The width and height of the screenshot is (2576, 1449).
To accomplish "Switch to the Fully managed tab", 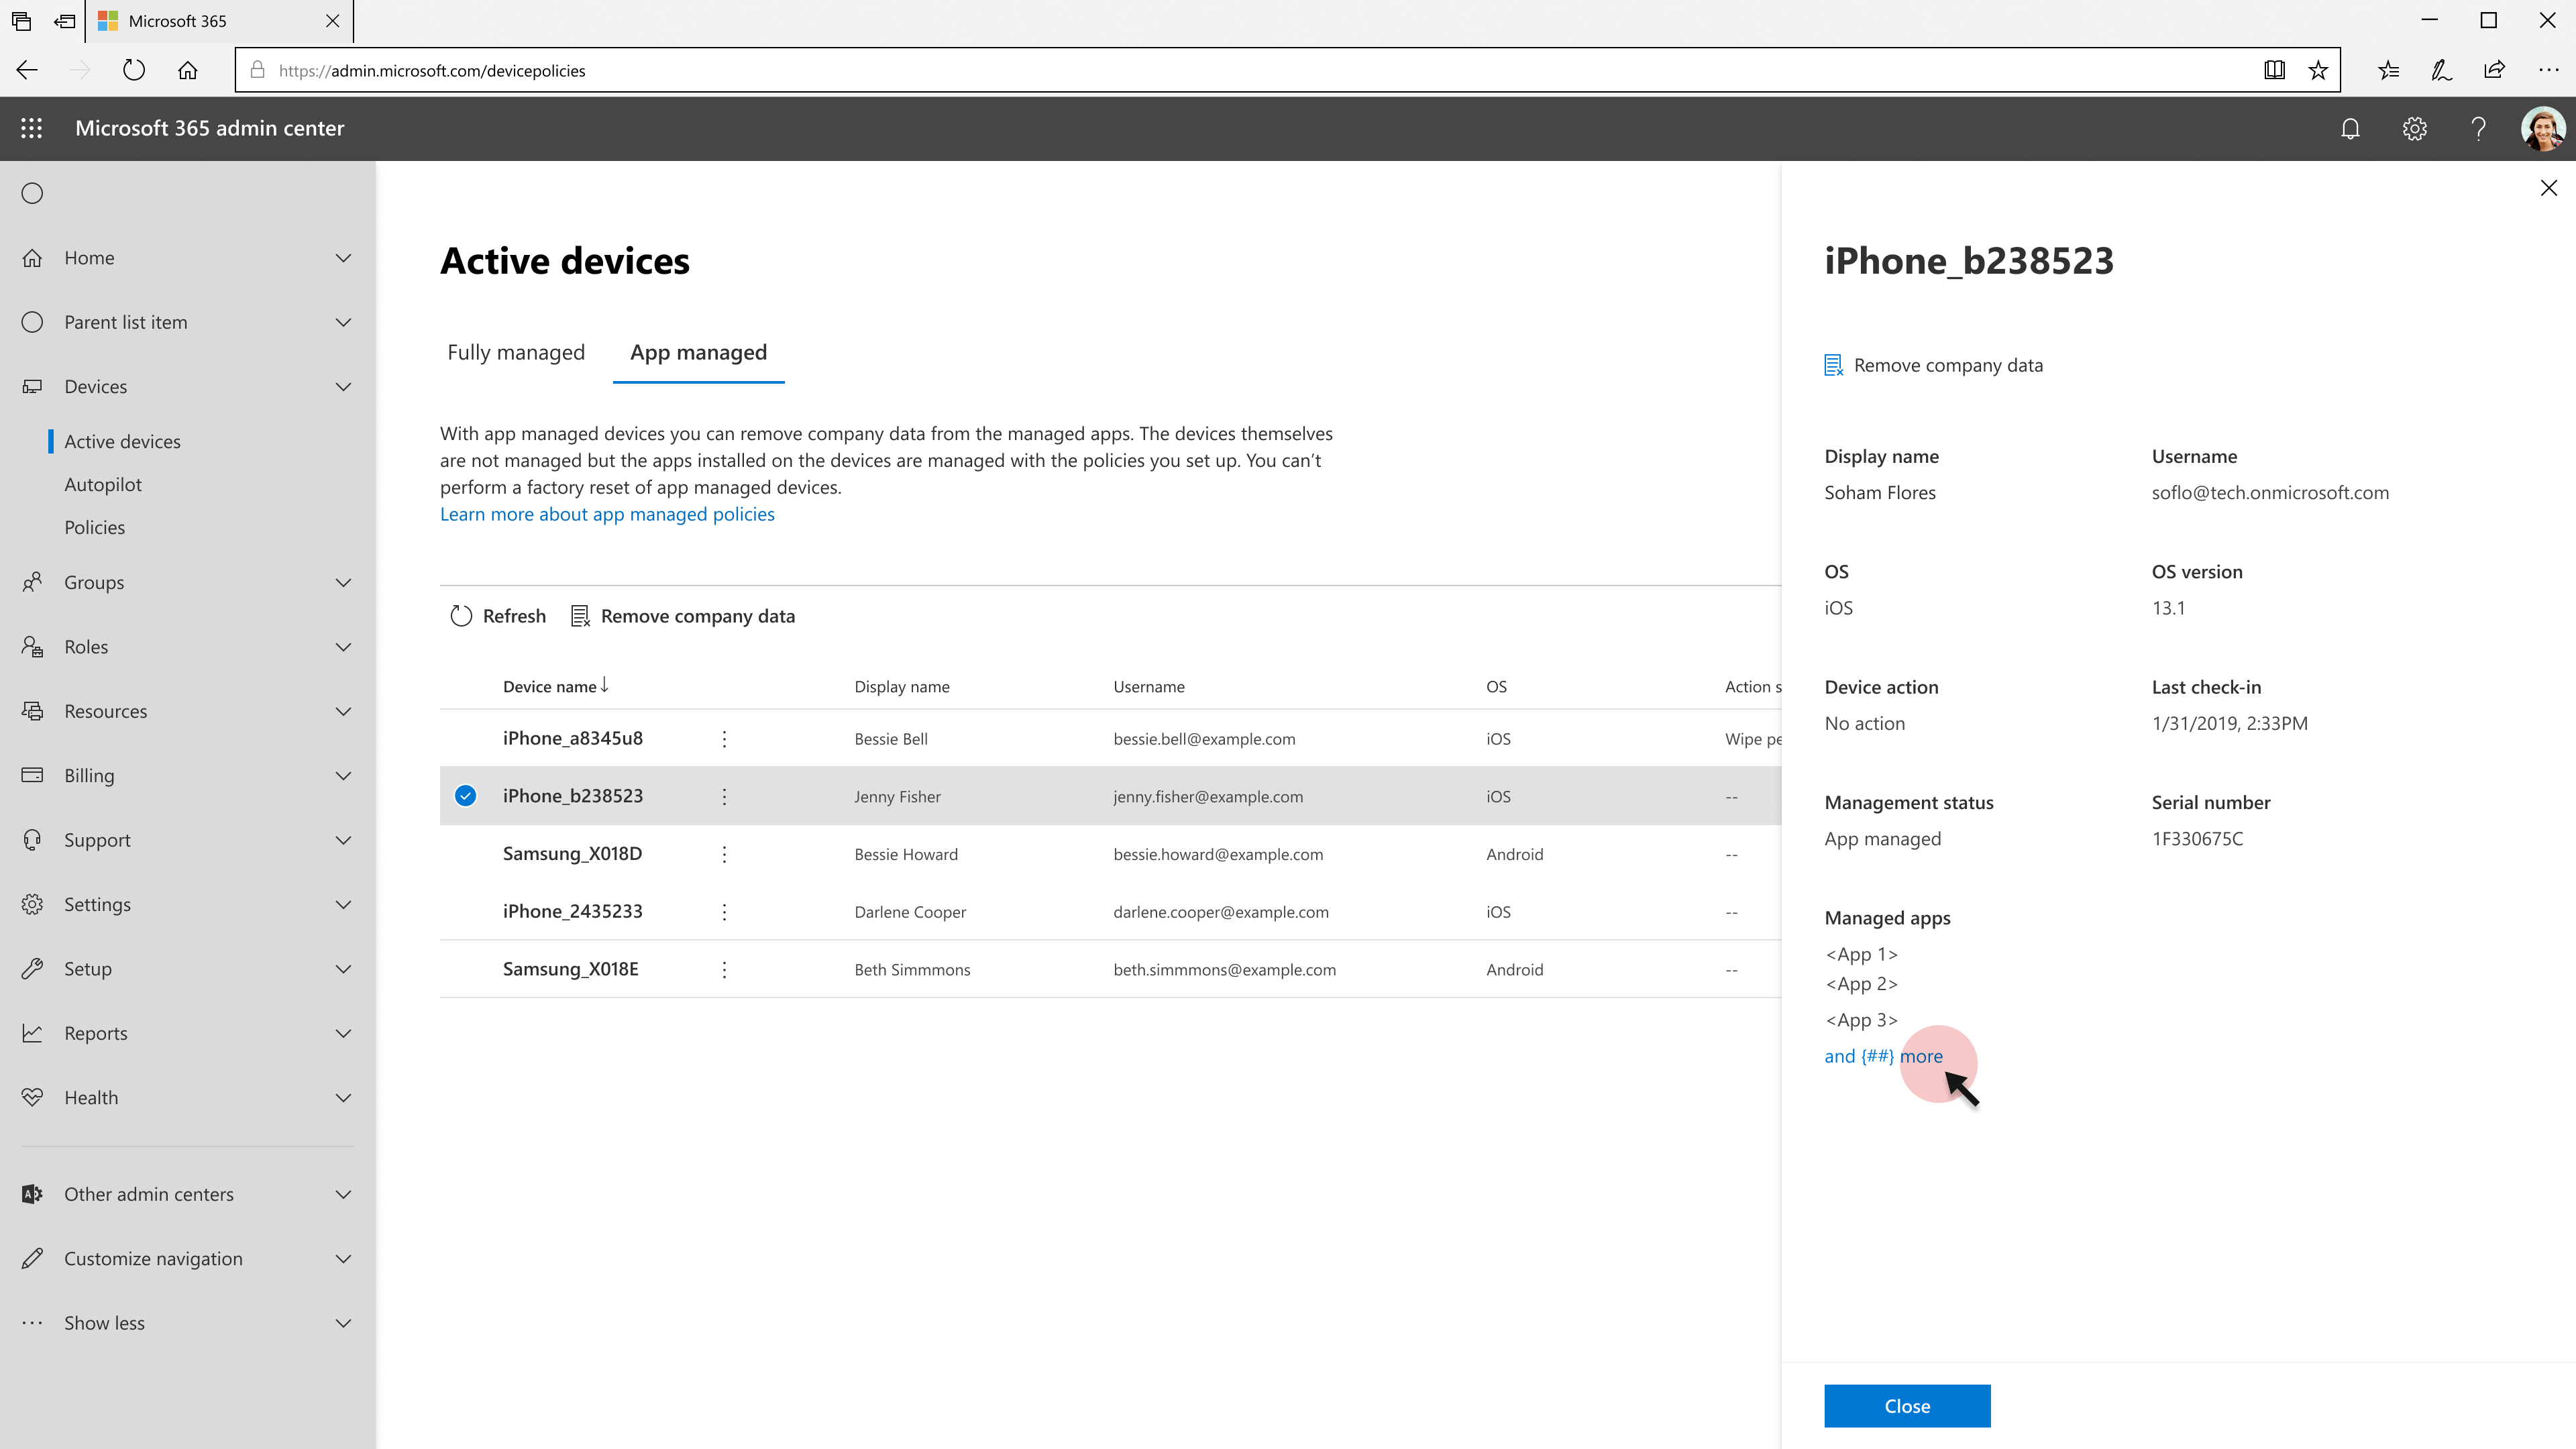I will [515, 352].
